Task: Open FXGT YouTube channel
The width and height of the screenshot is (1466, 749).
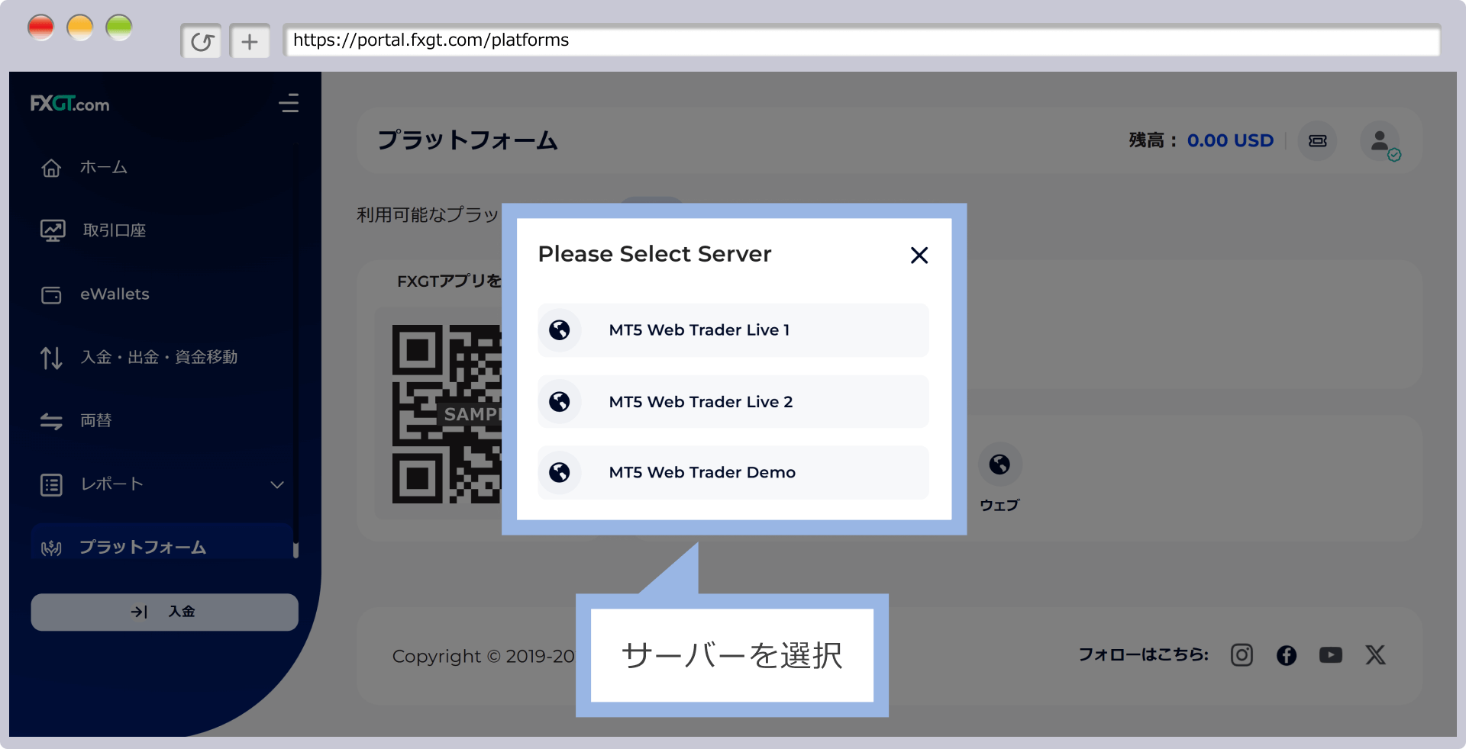Action: coord(1331,655)
